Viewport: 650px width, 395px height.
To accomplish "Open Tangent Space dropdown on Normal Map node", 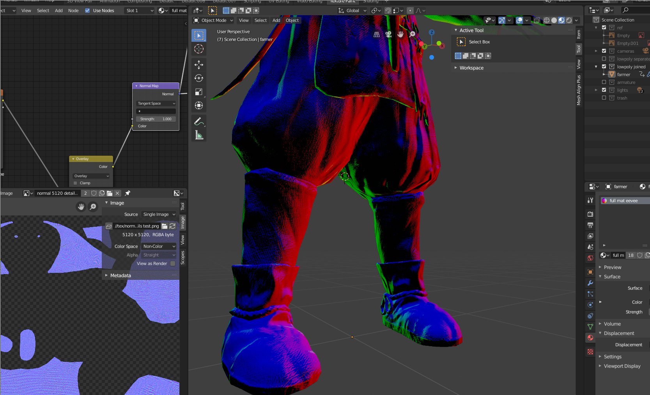I will [156, 103].
